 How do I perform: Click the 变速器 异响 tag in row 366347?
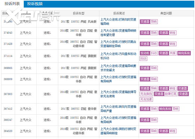click(x=149, y=120)
